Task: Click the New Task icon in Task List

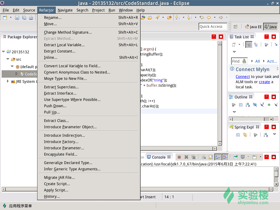Action: (x=234, y=45)
